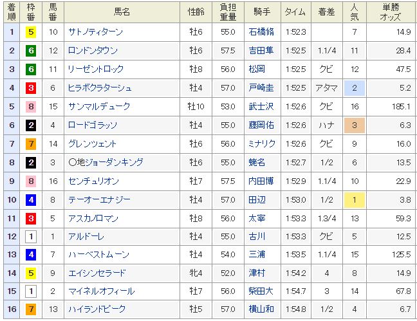Click the time 1:52.3 in first row

tap(295, 32)
